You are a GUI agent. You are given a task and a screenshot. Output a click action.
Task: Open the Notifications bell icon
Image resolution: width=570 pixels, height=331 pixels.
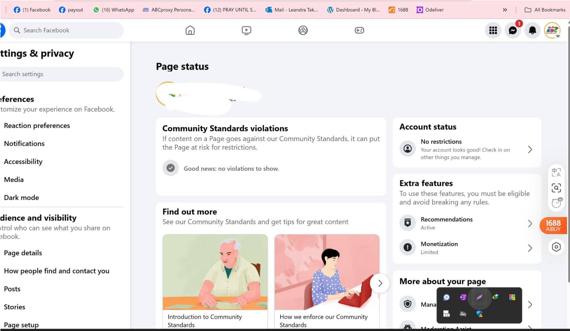click(532, 30)
